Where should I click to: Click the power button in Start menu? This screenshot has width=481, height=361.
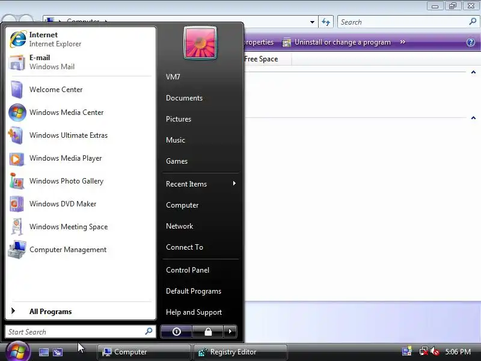[x=176, y=332]
